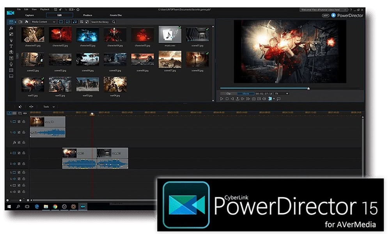Open the fx Effect Room

tap(11, 28)
